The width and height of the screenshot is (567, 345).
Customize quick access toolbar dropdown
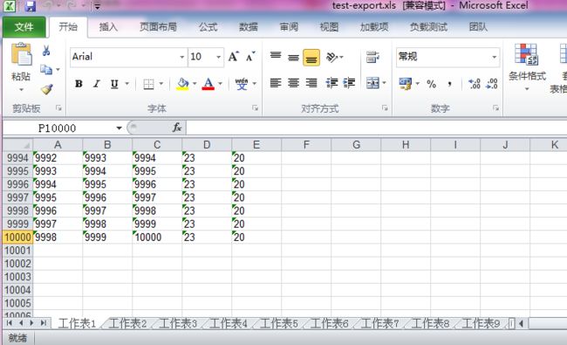[97, 6]
